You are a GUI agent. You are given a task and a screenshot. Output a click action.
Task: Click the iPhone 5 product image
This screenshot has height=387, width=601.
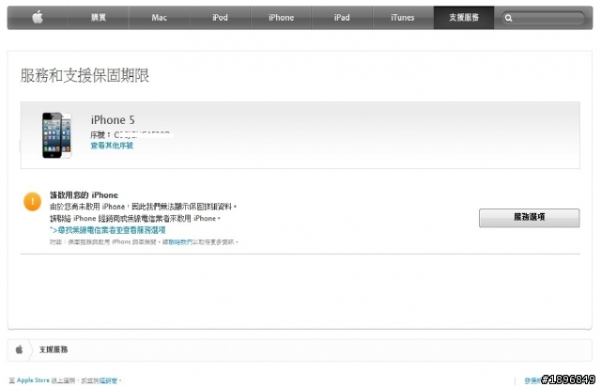tap(56, 135)
